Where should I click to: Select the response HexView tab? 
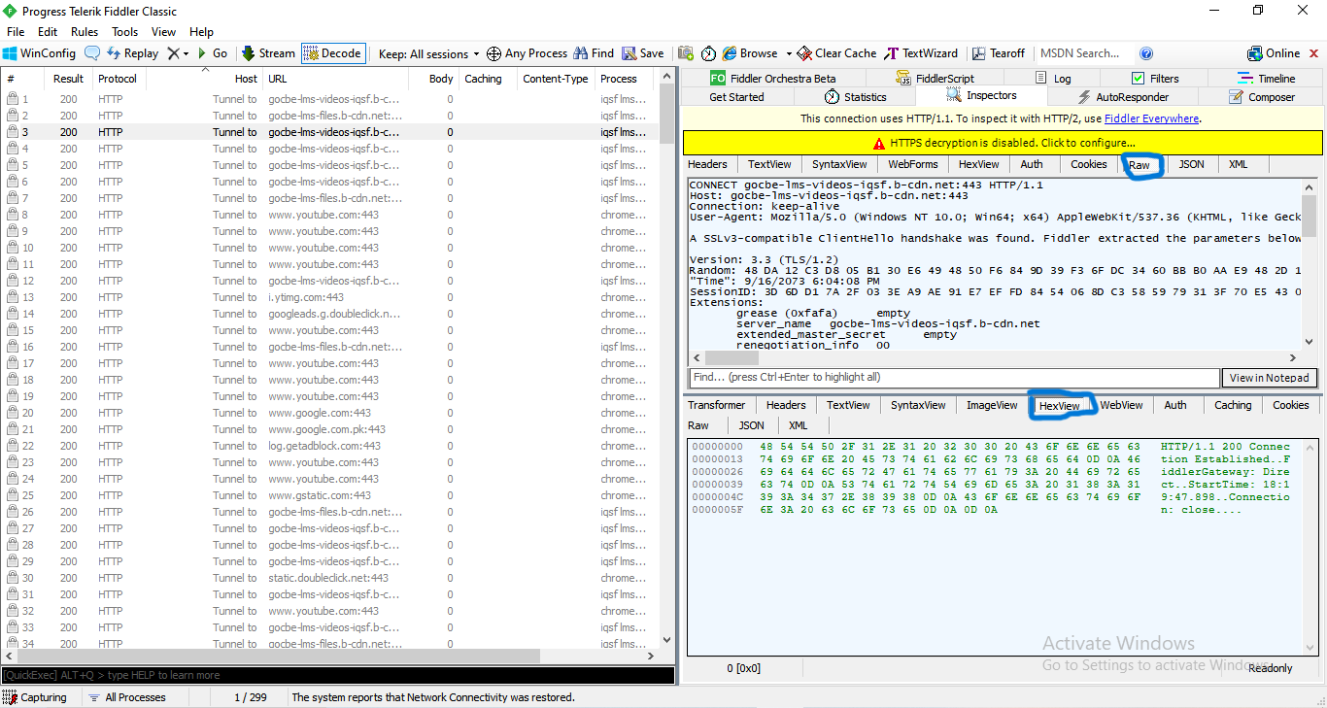point(1059,406)
